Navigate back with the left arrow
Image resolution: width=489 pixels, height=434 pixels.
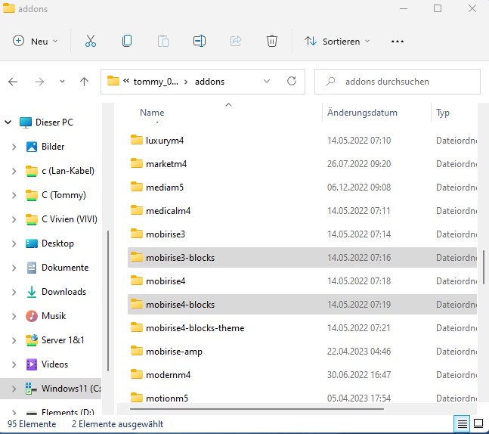coord(14,81)
